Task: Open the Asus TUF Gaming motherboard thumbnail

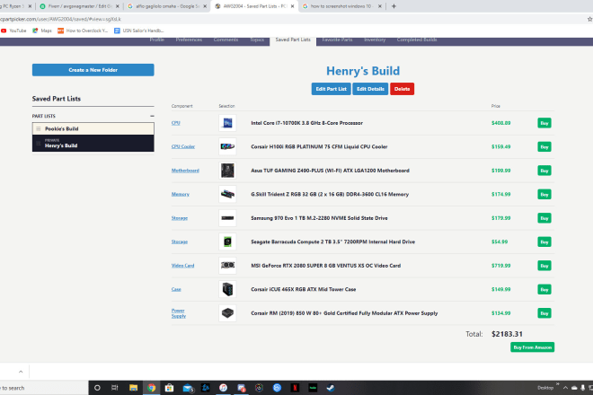Action: click(227, 171)
